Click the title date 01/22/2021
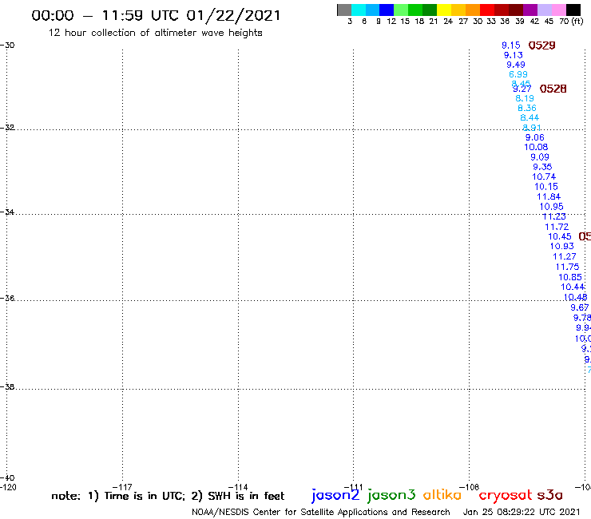This screenshot has height=519, width=591. tap(233, 16)
